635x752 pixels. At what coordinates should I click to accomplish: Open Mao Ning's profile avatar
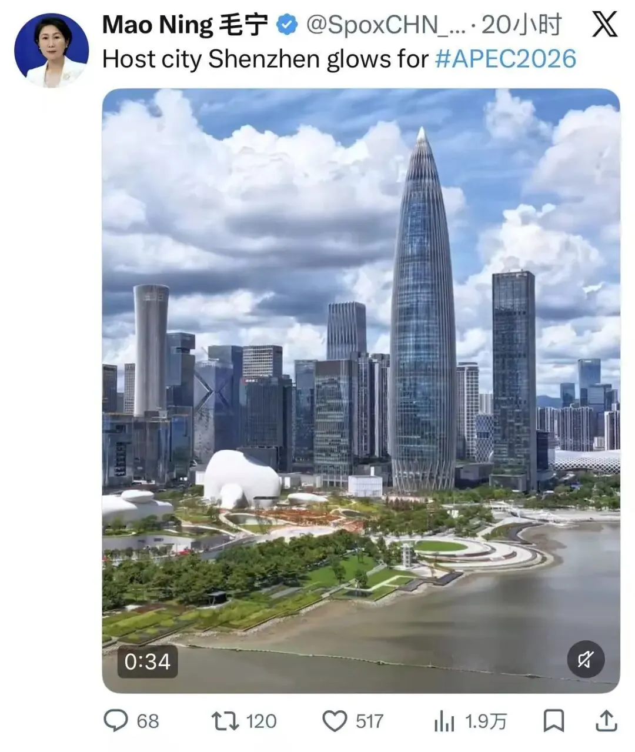(x=51, y=51)
